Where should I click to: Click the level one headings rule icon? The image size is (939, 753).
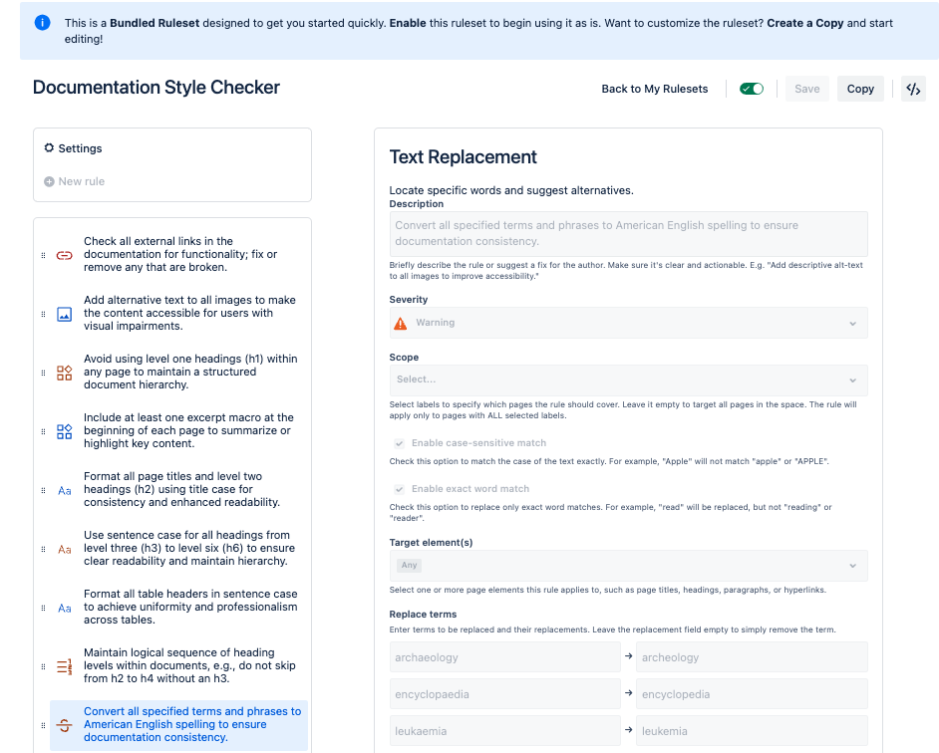pos(65,373)
